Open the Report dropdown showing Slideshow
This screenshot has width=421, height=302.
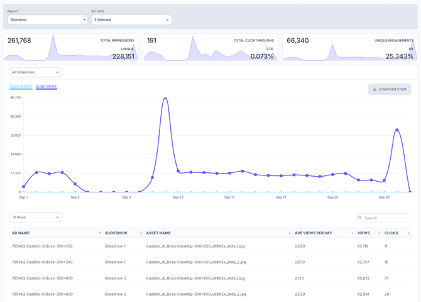48,20
